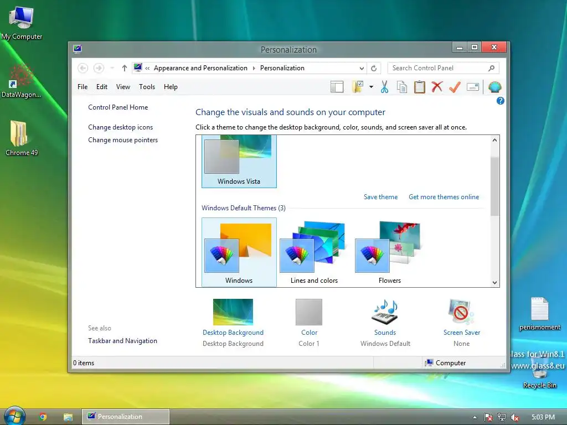Open File Explorer from the taskbar
The width and height of the screenshot is (567, 425).
click(x=68, y=417)
